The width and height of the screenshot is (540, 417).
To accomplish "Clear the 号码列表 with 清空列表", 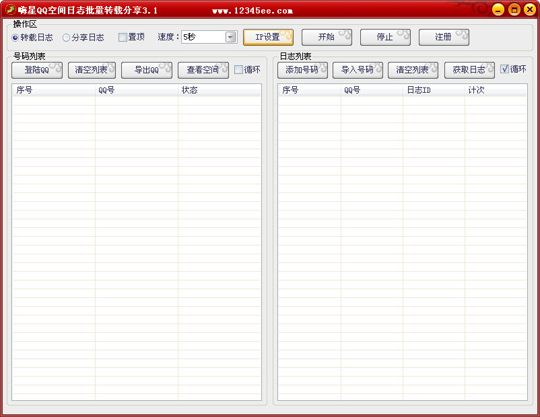I will [x=92, y=70].
